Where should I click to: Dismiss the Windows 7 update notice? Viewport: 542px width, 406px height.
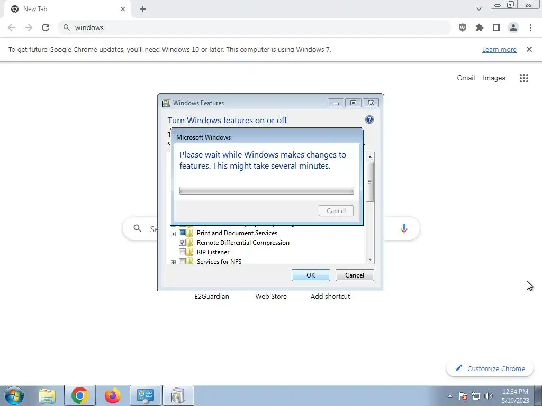pos(529,49)
